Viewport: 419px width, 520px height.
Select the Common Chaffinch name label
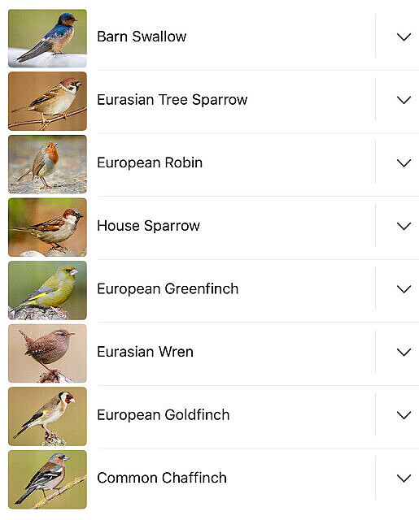[162, 478]
